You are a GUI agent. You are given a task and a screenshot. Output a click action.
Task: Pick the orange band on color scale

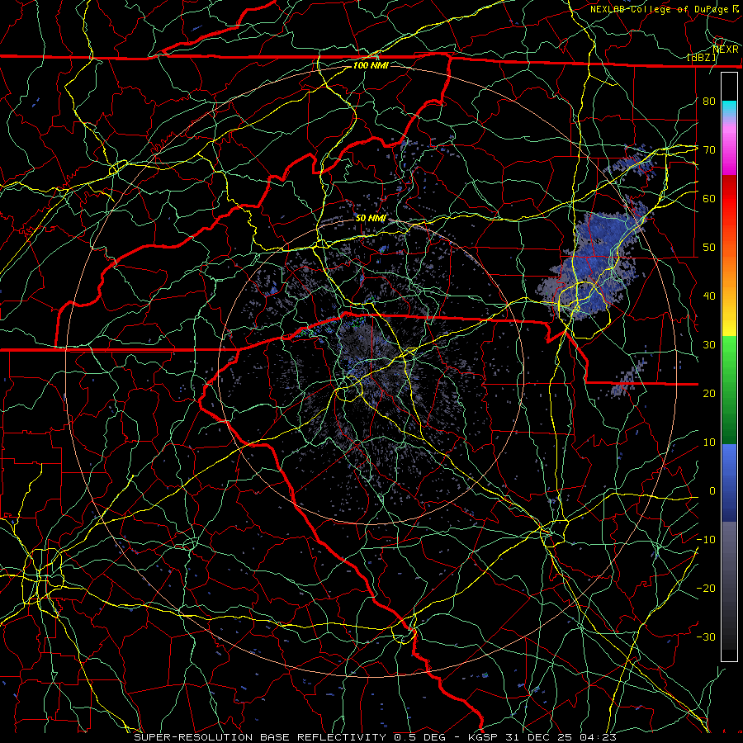pos(729,265)
